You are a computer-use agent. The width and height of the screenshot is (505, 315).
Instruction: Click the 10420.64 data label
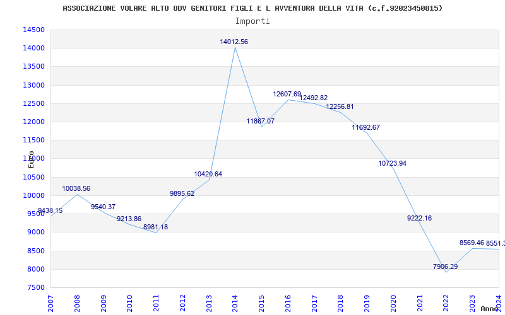coord(208,175)
